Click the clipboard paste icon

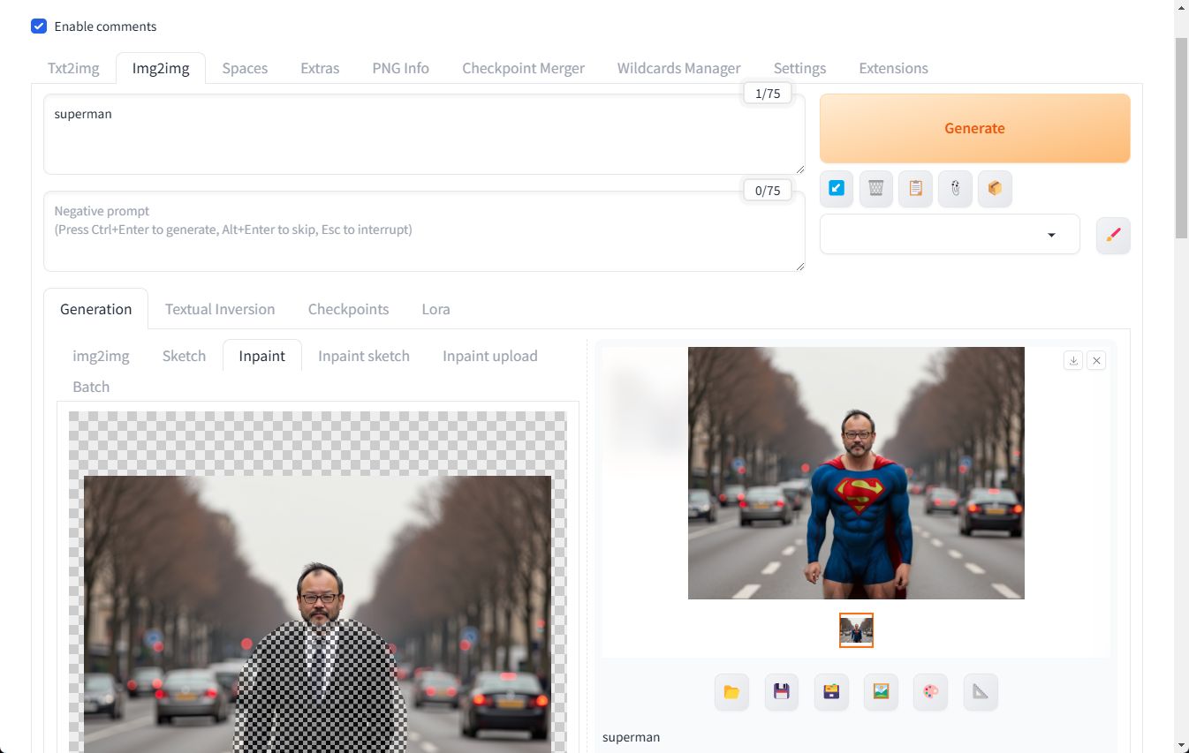click(x=915, y=188)
